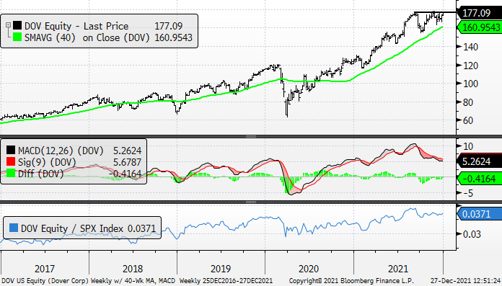Click the 10 MACD axis label
502x286 pixels.
coord(468,146)
